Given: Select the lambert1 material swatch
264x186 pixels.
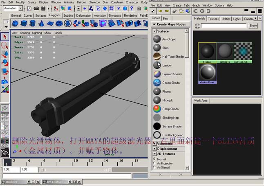Looking at the screenshot, I should tap(225, 53).
